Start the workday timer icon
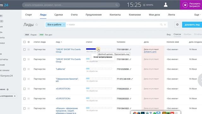Image resolution: width=202 pixels, height=114 pixels. (144, 5)
